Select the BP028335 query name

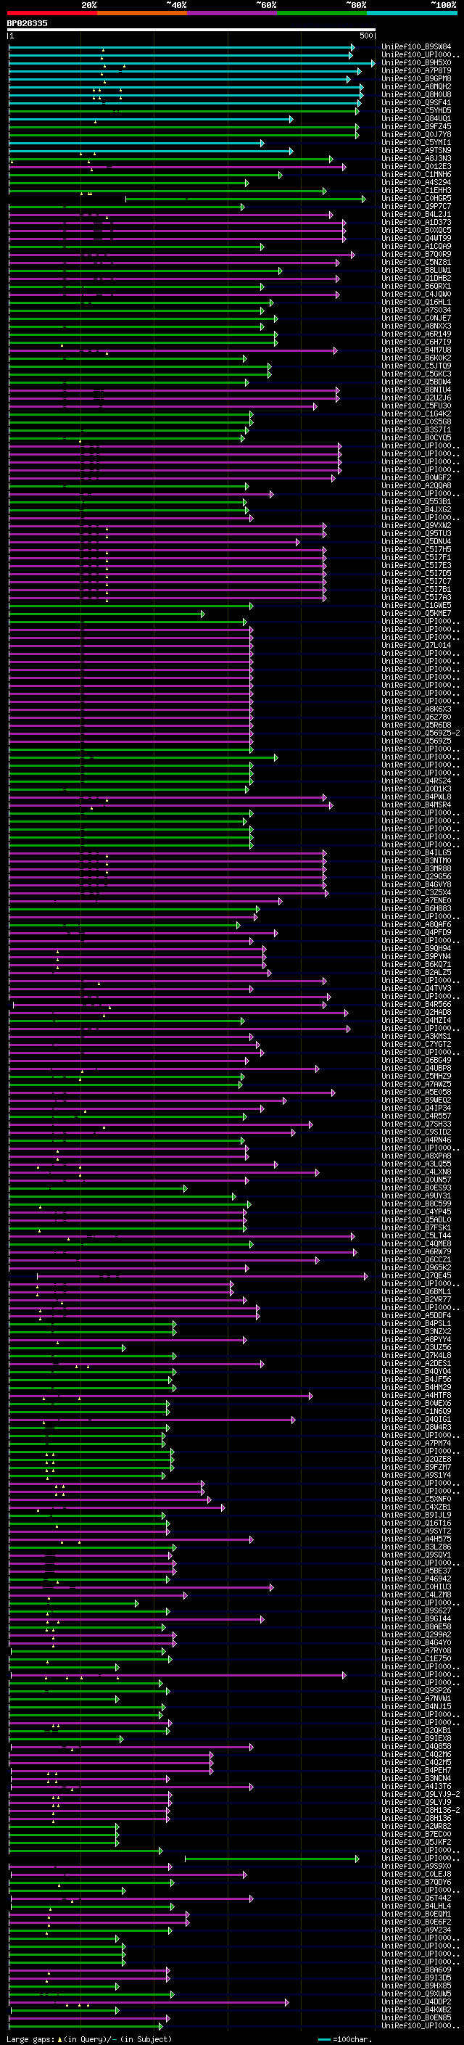[27, 23]
